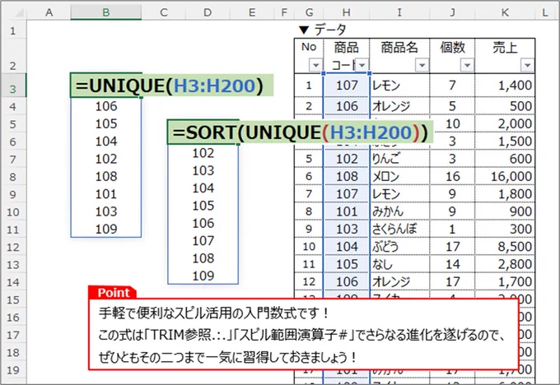Open the 商品コード column filter dropdown
Image resolution: width=560 pixels, height=385 pixels.
pos(362,65)
